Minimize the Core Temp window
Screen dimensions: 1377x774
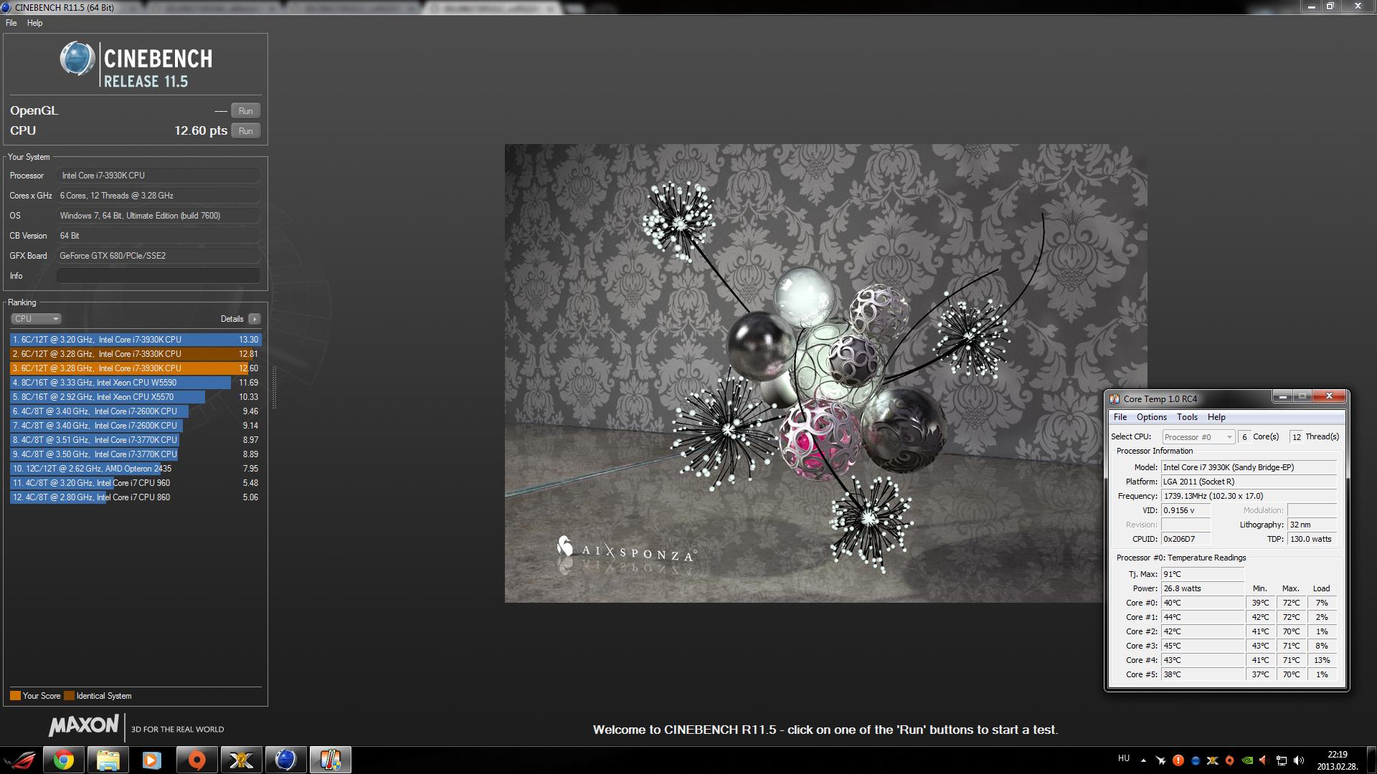click(x=1282, y=396)
